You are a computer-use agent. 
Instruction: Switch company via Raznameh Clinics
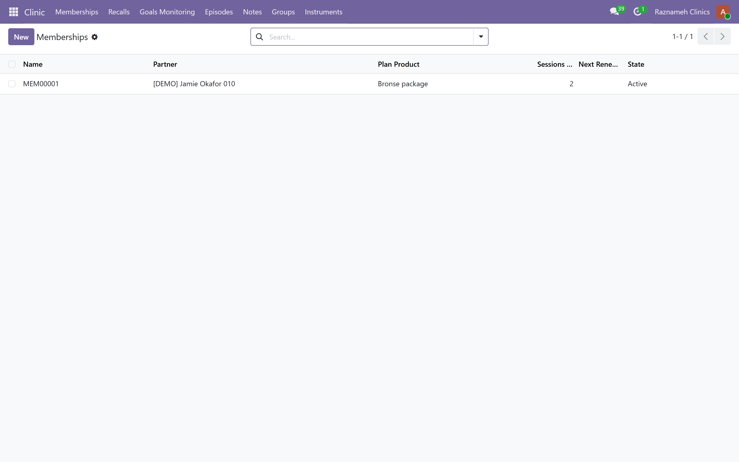(682, 12)
